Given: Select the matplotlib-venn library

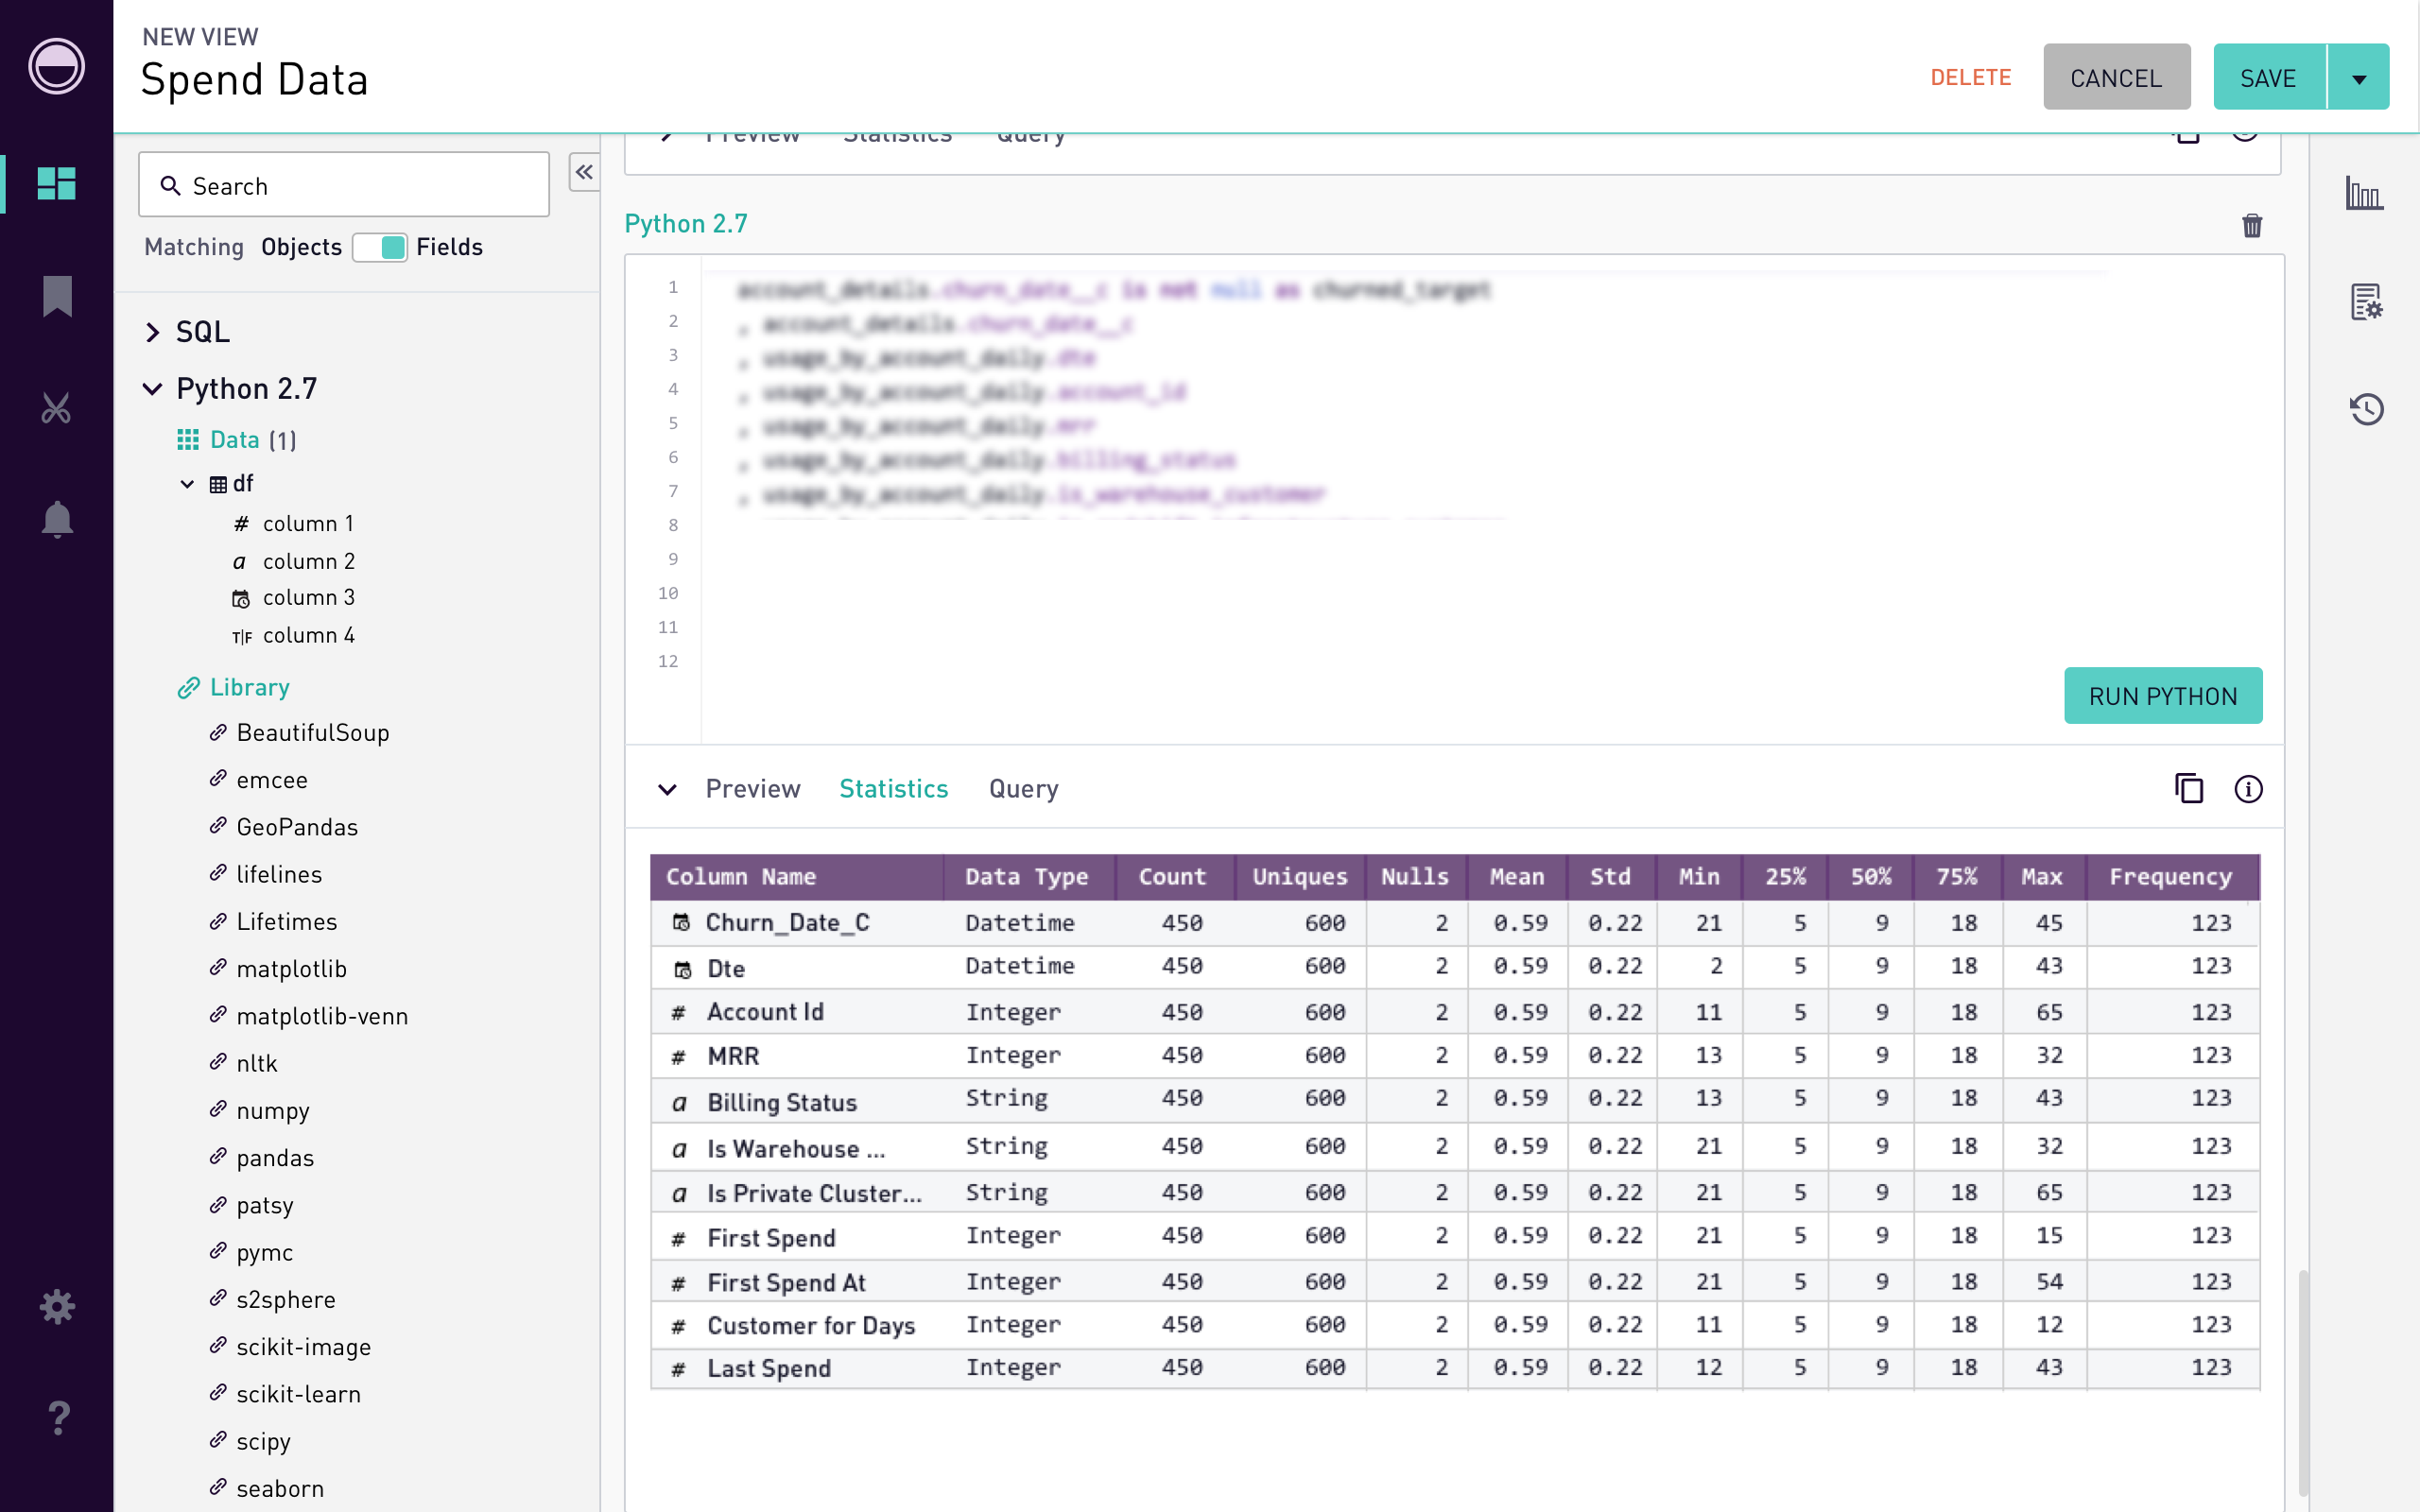Looking at the screenshot, I should [x=322, y=1016].
